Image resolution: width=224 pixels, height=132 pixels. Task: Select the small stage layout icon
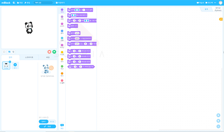coord(13,52)
